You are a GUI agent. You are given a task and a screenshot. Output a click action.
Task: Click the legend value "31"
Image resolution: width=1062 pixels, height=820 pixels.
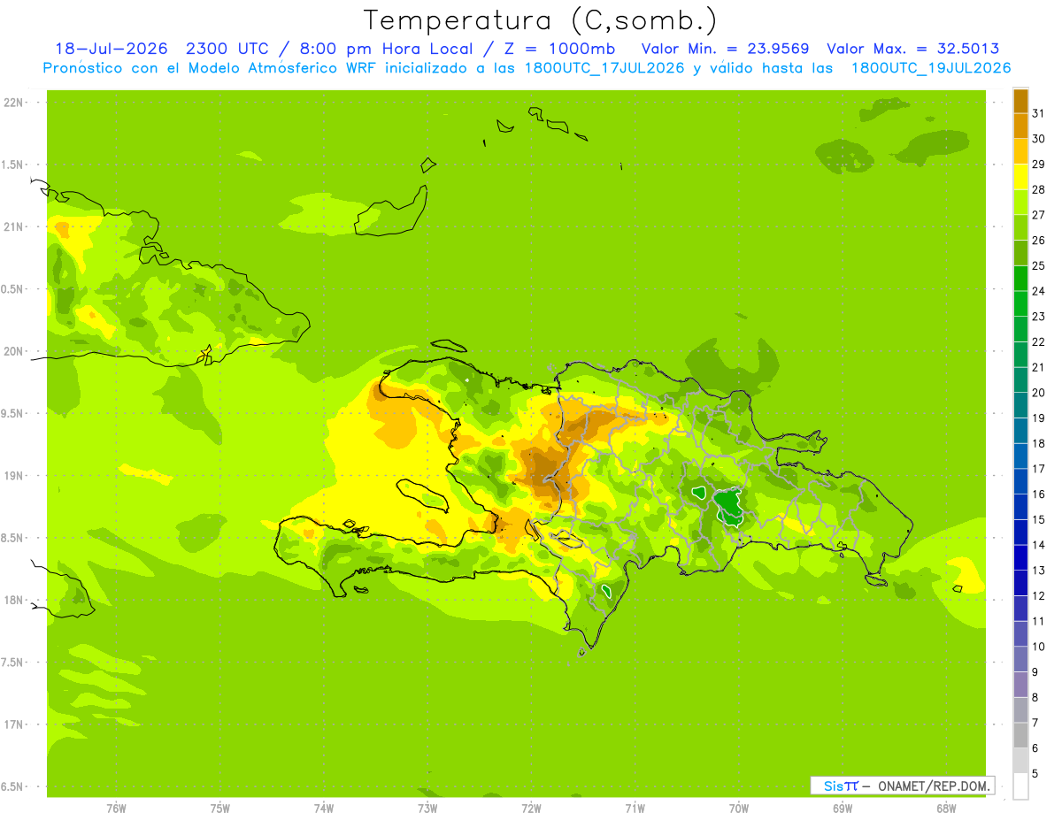[x=1038, y=112]
